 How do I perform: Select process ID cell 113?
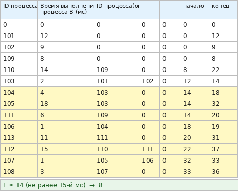(19, 138)
